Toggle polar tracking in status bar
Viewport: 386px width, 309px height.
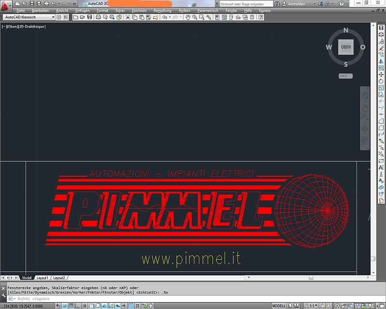(x=84, y=306)
